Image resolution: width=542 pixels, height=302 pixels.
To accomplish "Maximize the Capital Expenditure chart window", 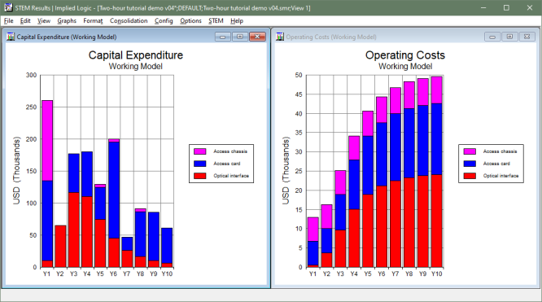I will click(240, 37).
